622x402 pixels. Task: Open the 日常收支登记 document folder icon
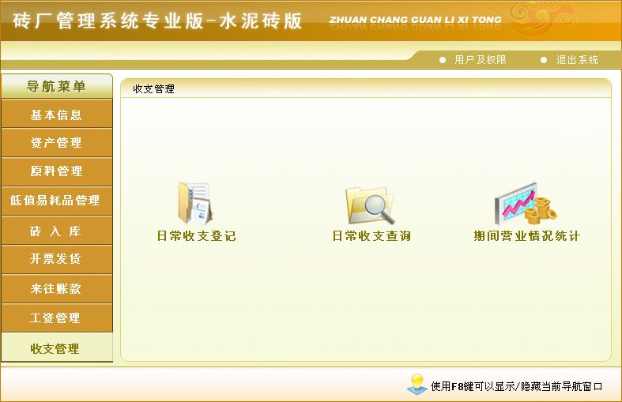point(195,204)
